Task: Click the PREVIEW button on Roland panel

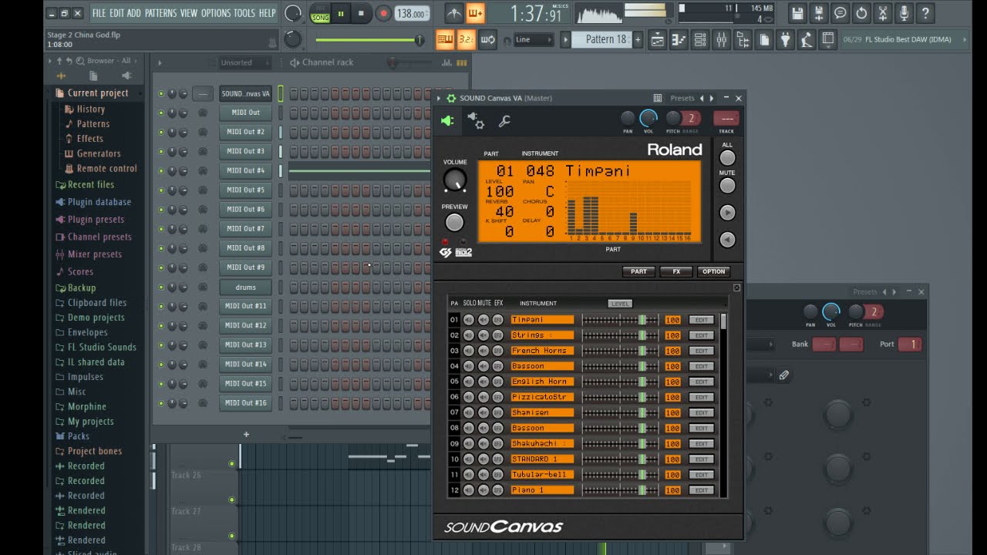Action: [455, 222]
